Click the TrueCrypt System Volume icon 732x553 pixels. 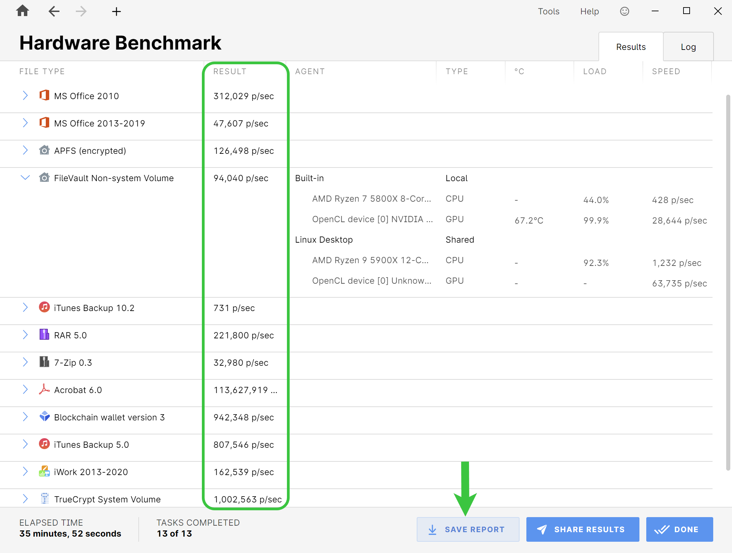pyautogui.click(x=44, y=499)
